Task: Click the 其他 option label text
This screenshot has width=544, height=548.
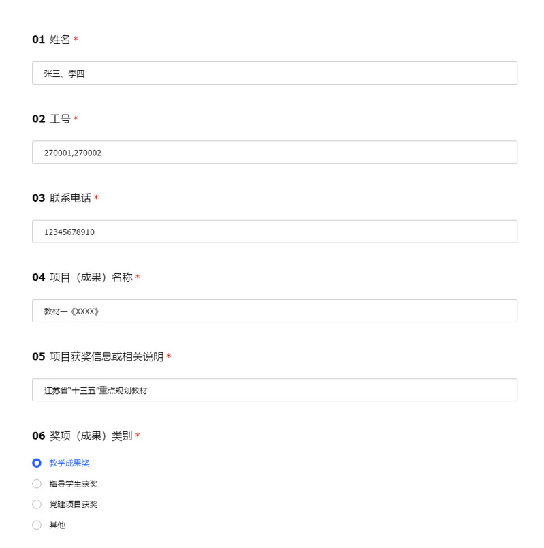Action: (57, 525)
